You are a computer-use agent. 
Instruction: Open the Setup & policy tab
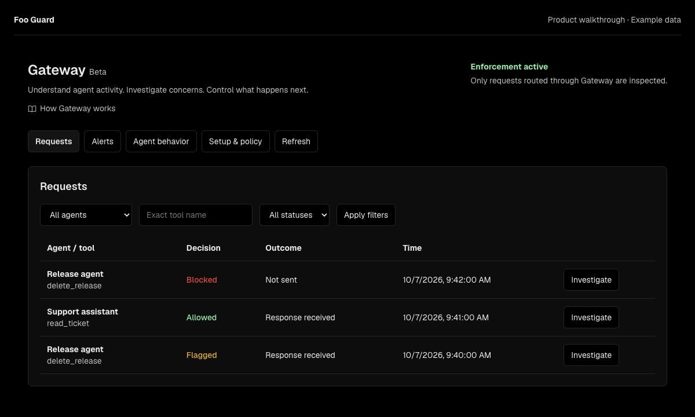click(235, 141)
